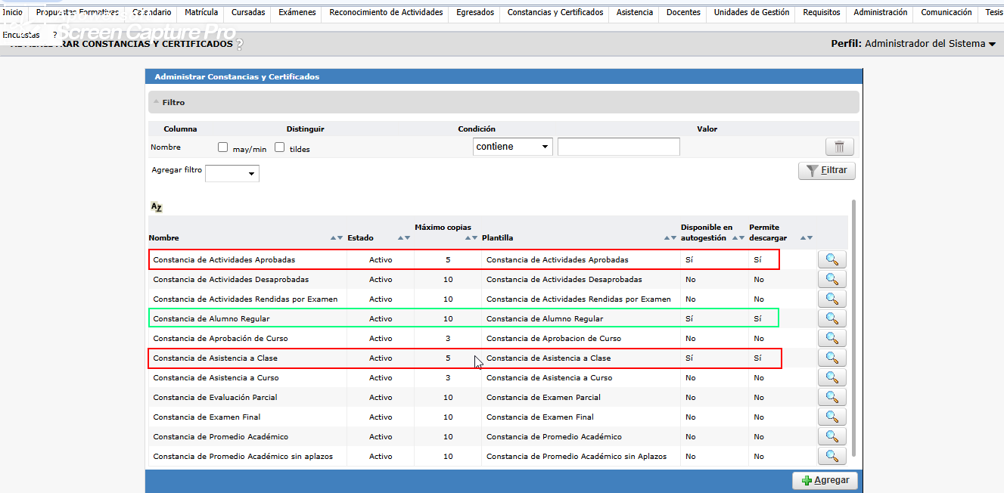Screen dimensions: 1004x493
Task: Open the help question mark icon
Action: pyautogui.click(x=240, y=45)
